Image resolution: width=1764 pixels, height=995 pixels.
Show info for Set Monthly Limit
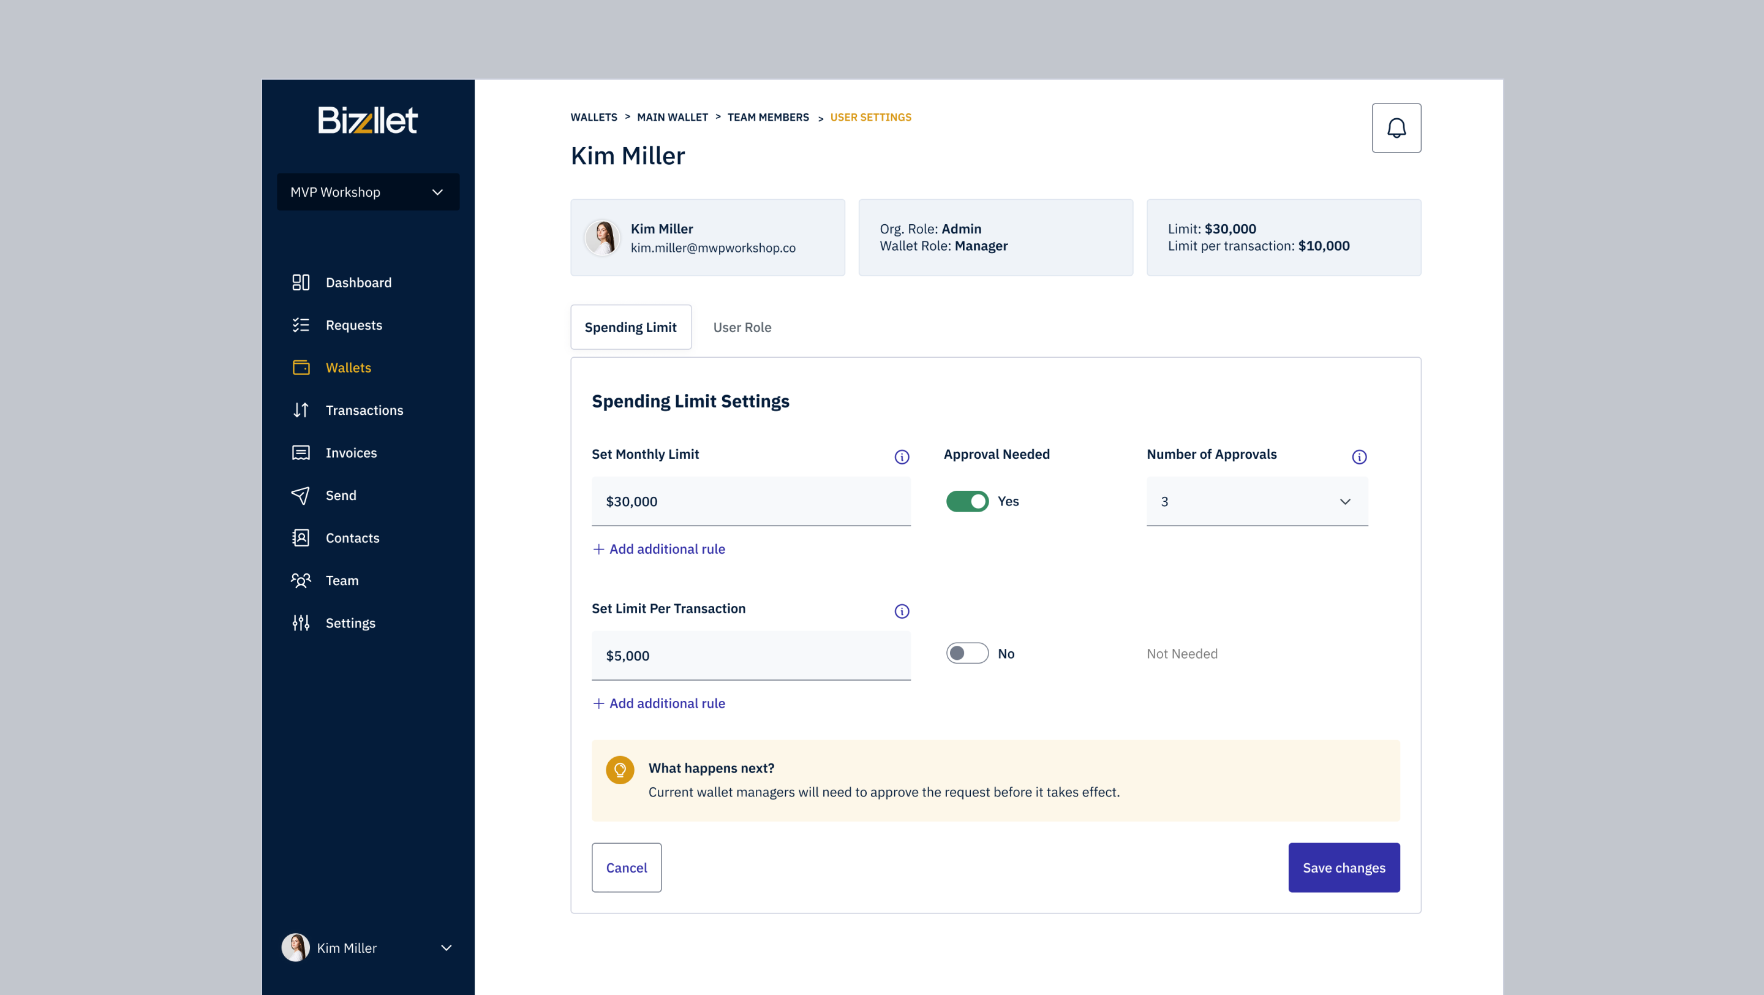902,456
